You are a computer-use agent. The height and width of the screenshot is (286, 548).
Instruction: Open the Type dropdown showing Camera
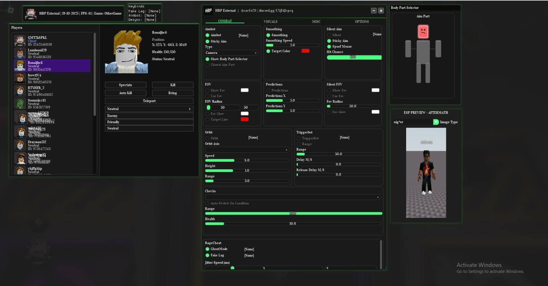coord(231,53)
